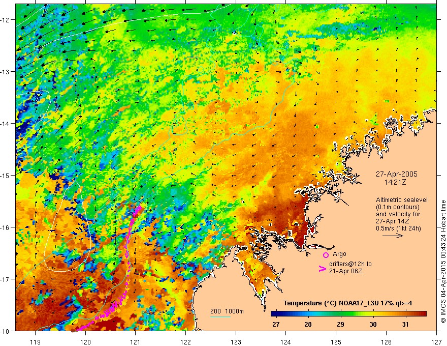This screenshot has height=346, width=447.
Task: Click the magenta drifters arrowhead legend symbol
Action: coord(323,269)
